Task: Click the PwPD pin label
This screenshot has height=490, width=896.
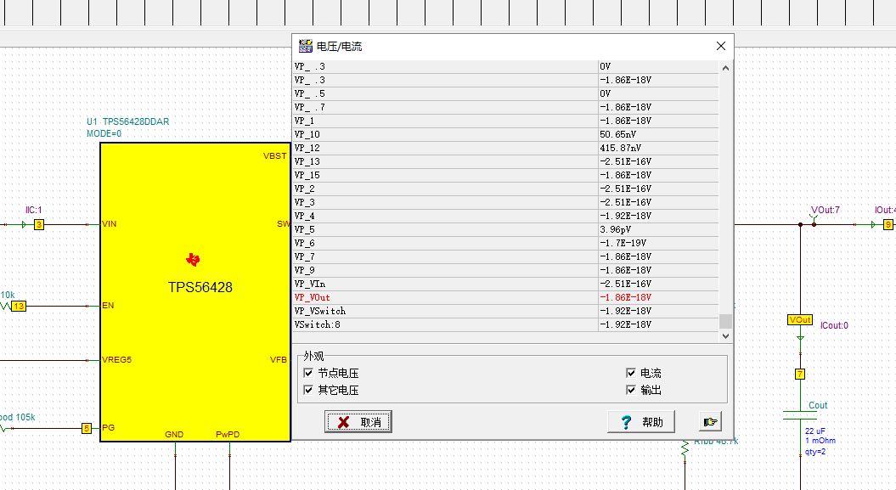Action: (228, 435)
